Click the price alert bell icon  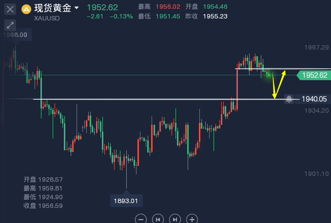coord(289,99)
